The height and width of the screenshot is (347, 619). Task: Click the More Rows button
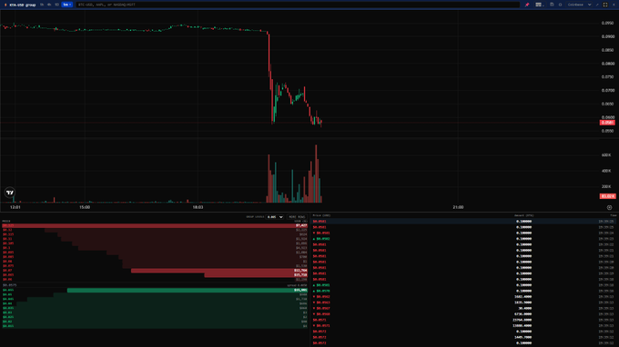pyautogui.click(x=297, y=217)
